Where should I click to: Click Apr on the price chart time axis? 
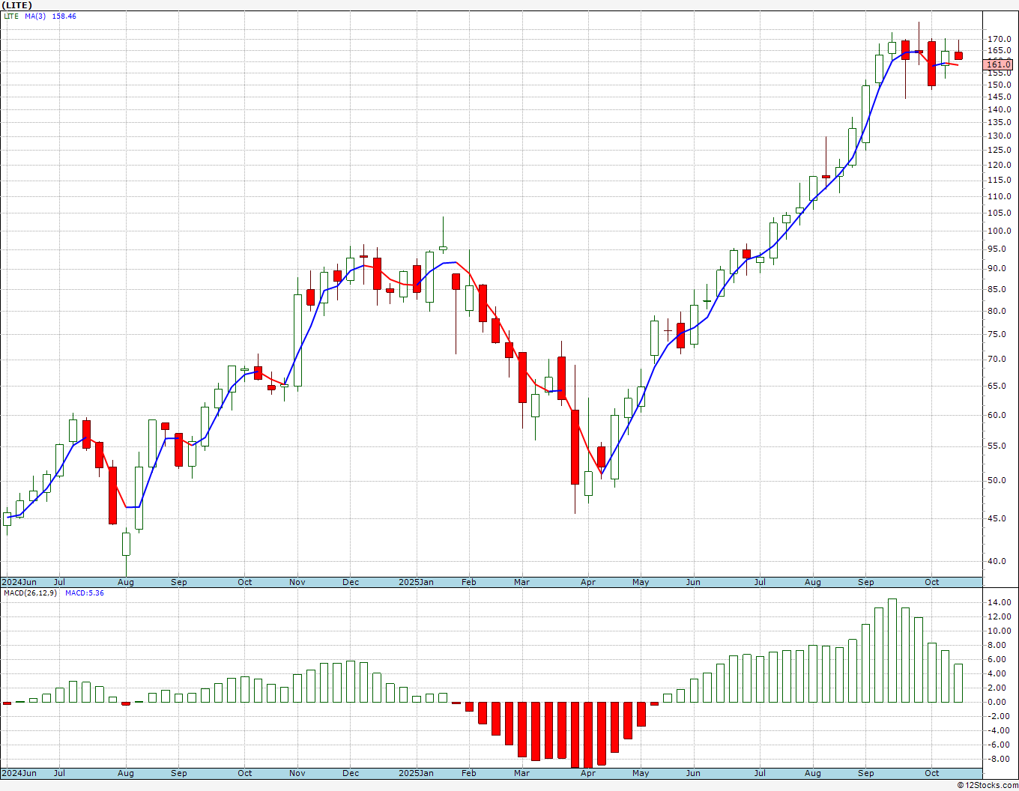[588, 582]
